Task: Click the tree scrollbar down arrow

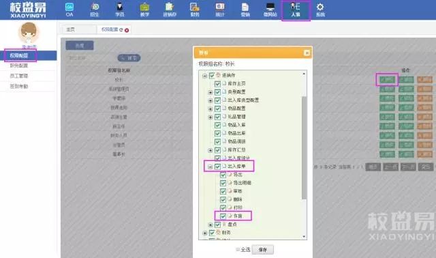Action: pyautogui.click(x=304, y=237)
